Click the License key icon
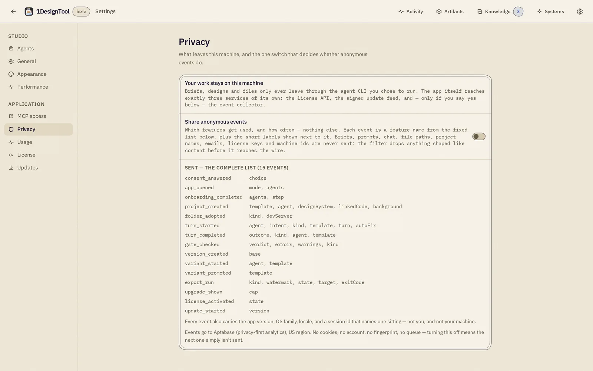The image size is (593, 371). pyautogui.click(x=11, y=155)
